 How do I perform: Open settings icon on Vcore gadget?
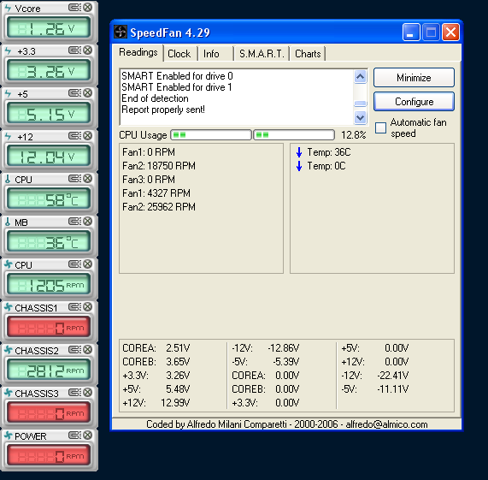(74, 7)
